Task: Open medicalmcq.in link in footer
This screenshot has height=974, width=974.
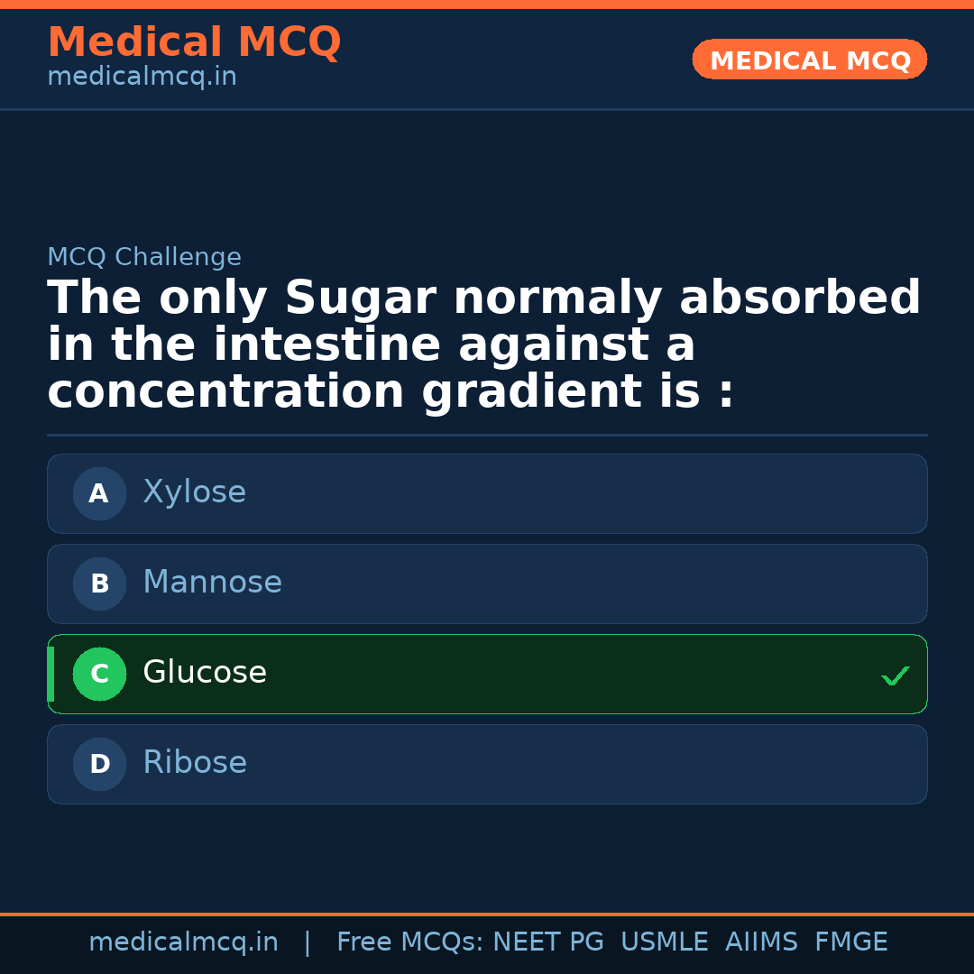Action: click(183, 942)
